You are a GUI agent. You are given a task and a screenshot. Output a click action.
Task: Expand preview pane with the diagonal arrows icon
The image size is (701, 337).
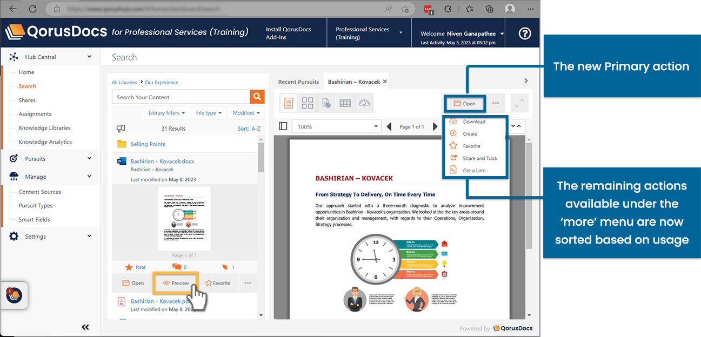519,103
